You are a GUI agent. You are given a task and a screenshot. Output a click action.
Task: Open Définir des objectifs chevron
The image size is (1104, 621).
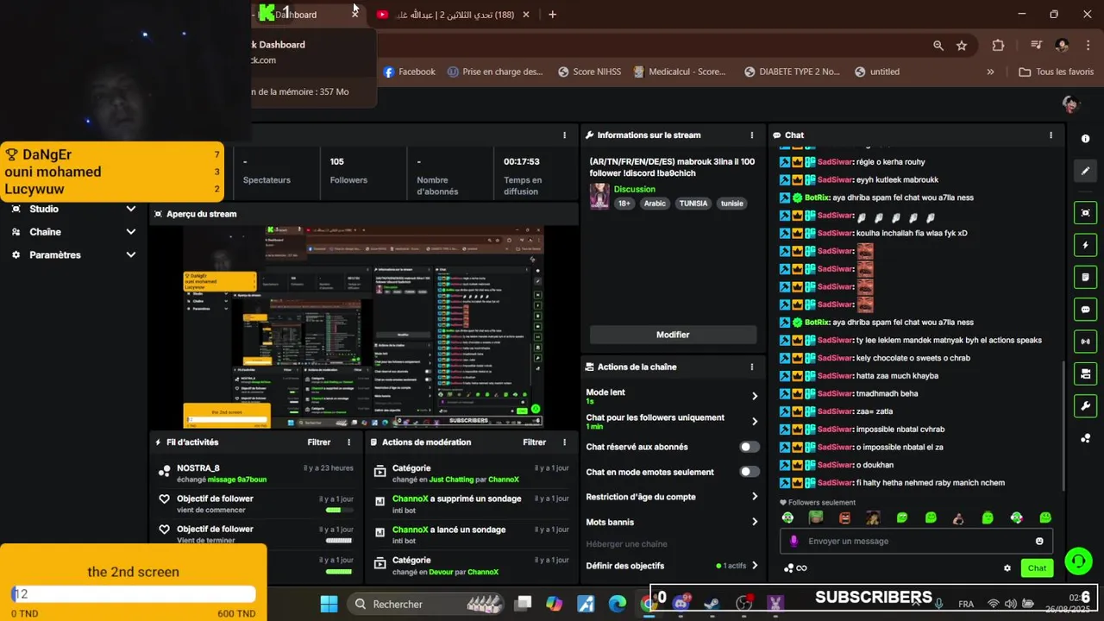tap(754, 566)
